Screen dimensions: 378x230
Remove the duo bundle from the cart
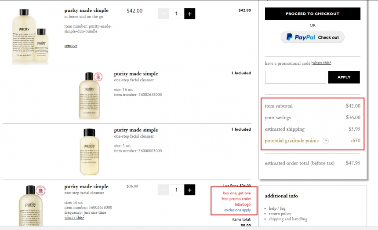(x=71, y=46)
